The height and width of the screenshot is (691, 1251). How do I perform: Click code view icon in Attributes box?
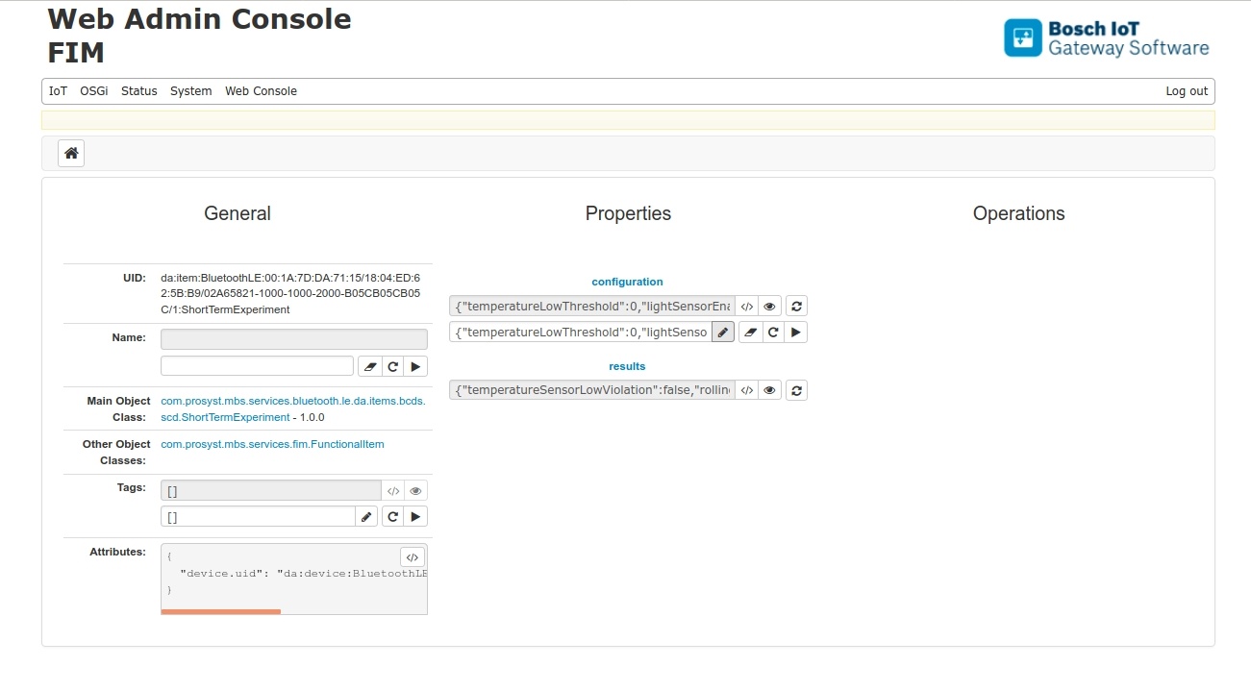pyautogui.click(x=412, y=557)
